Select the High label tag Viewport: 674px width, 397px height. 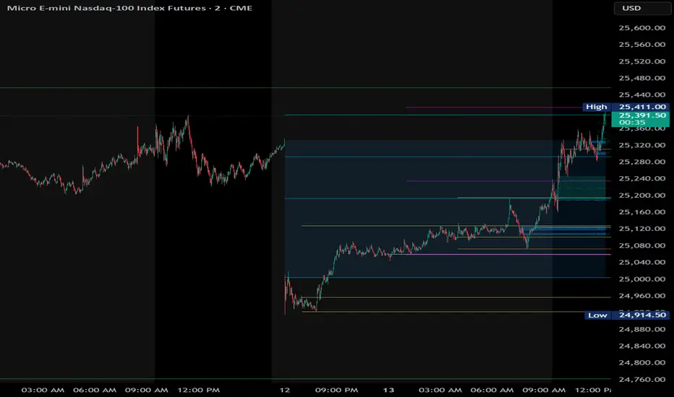point(597,107)
